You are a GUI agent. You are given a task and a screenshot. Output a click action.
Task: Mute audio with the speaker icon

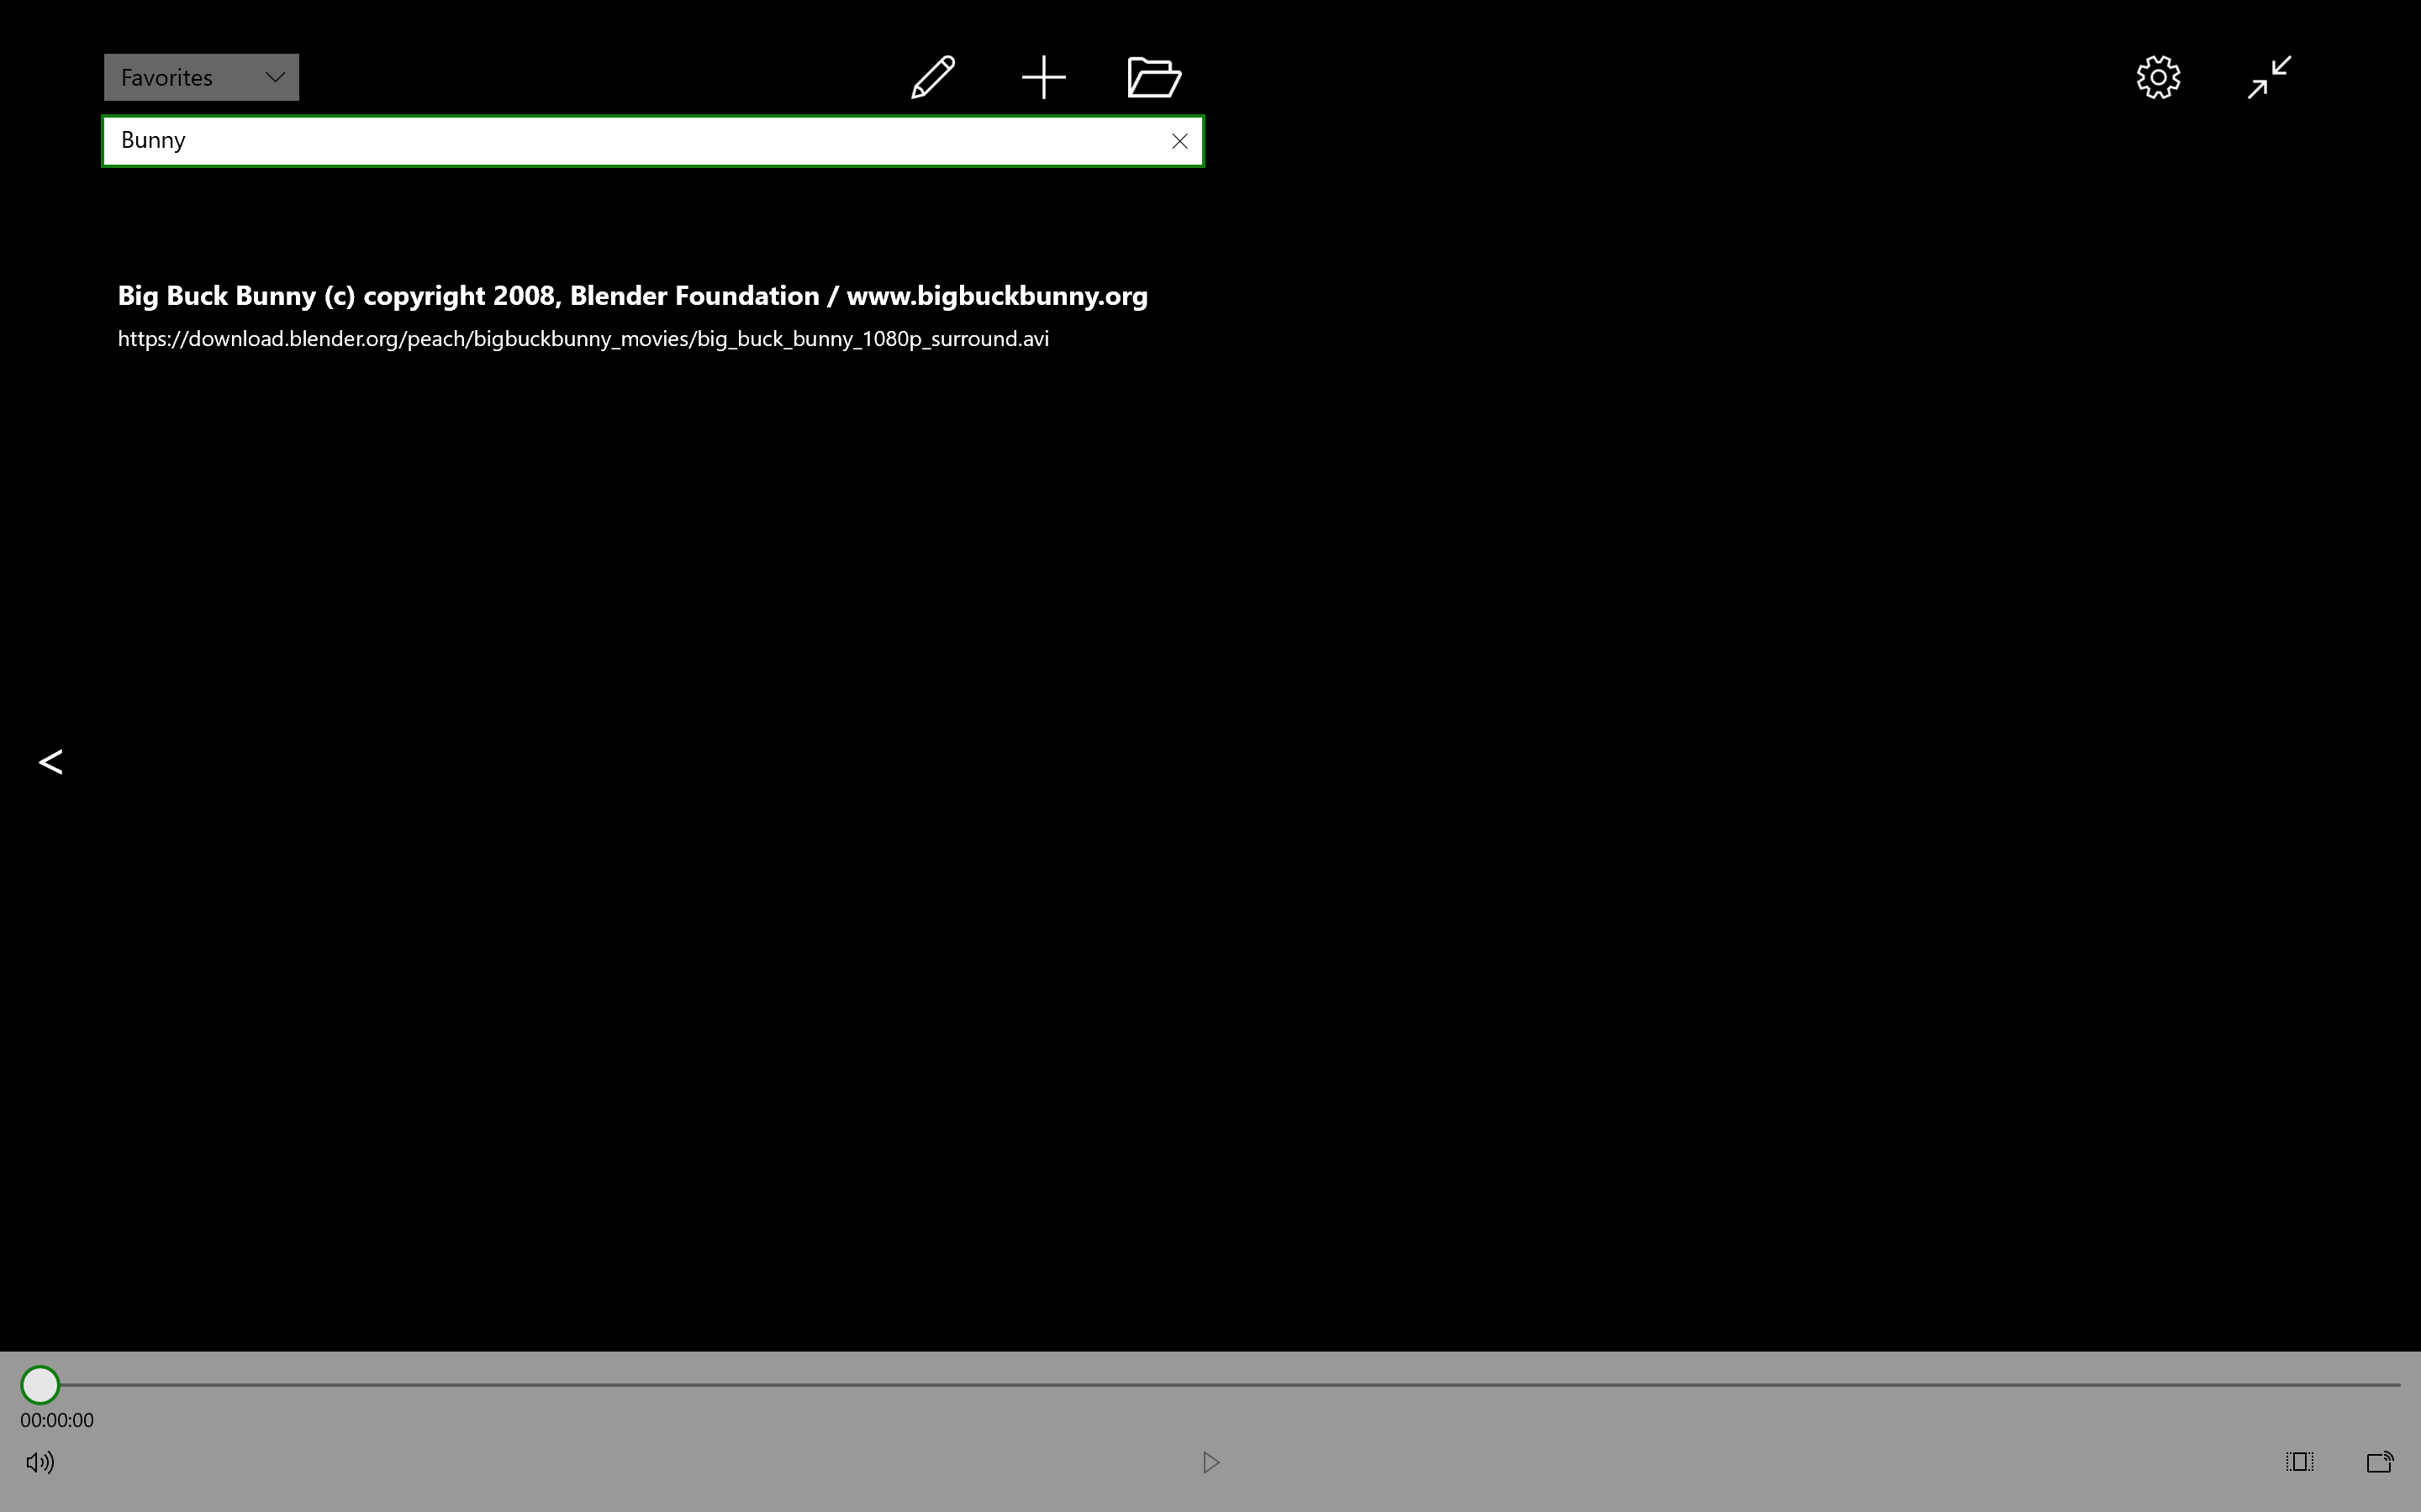pyautogui.click(x=40, y=1462)
